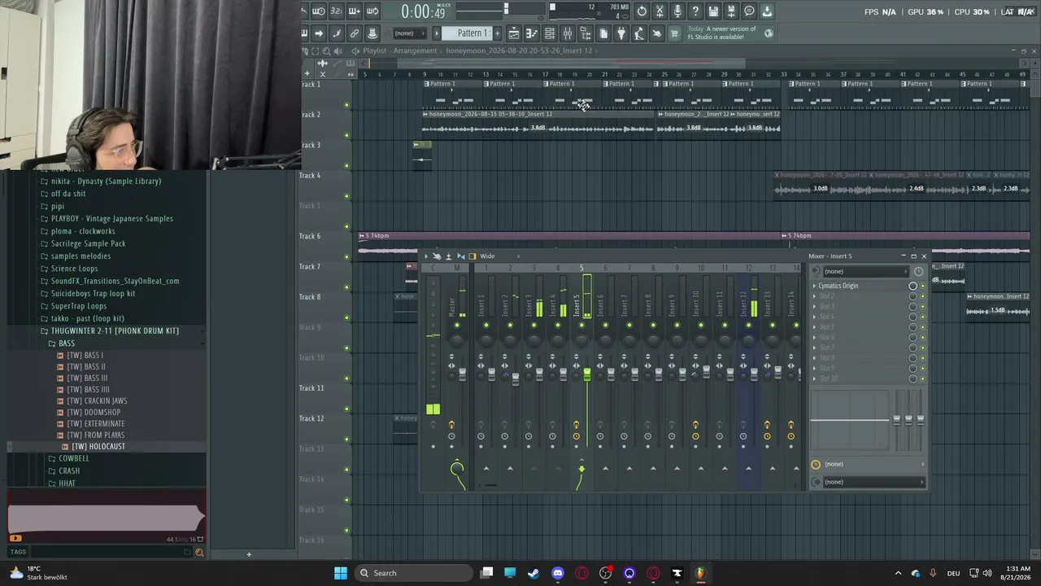Mute Insert 12 mixer track green LED

pos(749,326)
